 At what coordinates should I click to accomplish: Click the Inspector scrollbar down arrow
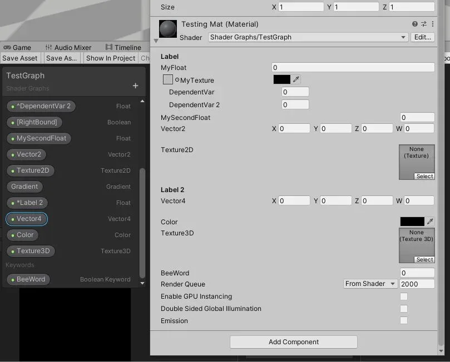coord(441,351)
